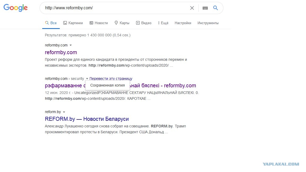Expand arrow next to first reformby.com result
Image resolution: width=306 pixels, height=172 pixels.
[71, 45]
